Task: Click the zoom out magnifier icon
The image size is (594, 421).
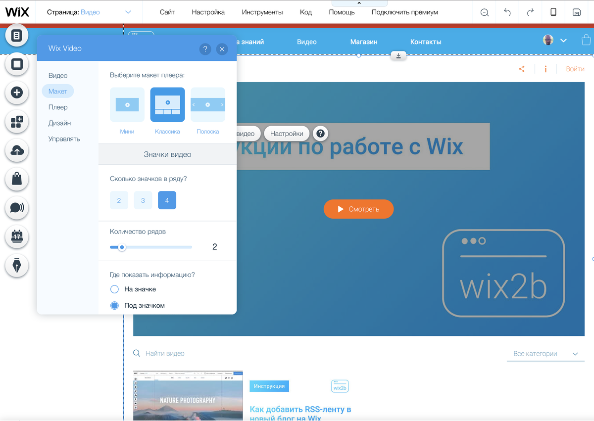Action: point(485,12)
